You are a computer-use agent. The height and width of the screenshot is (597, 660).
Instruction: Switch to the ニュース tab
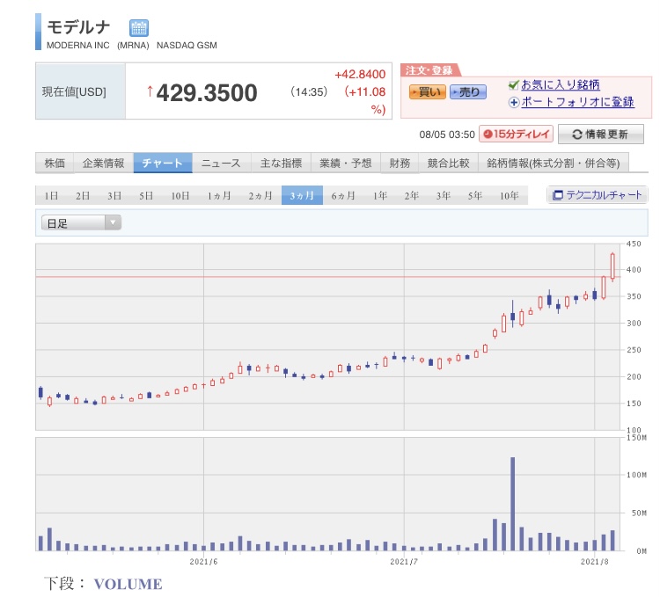click(x=222, y=164)
